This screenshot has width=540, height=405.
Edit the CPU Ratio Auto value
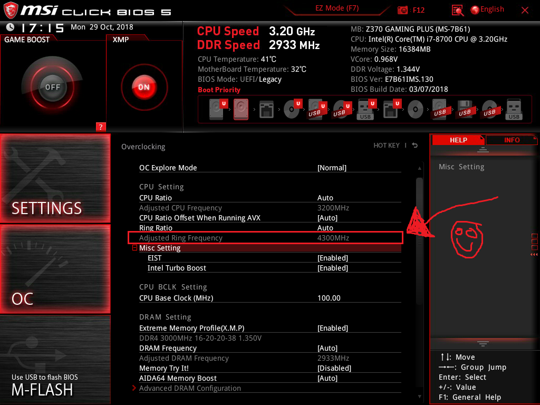pos(325,198)
